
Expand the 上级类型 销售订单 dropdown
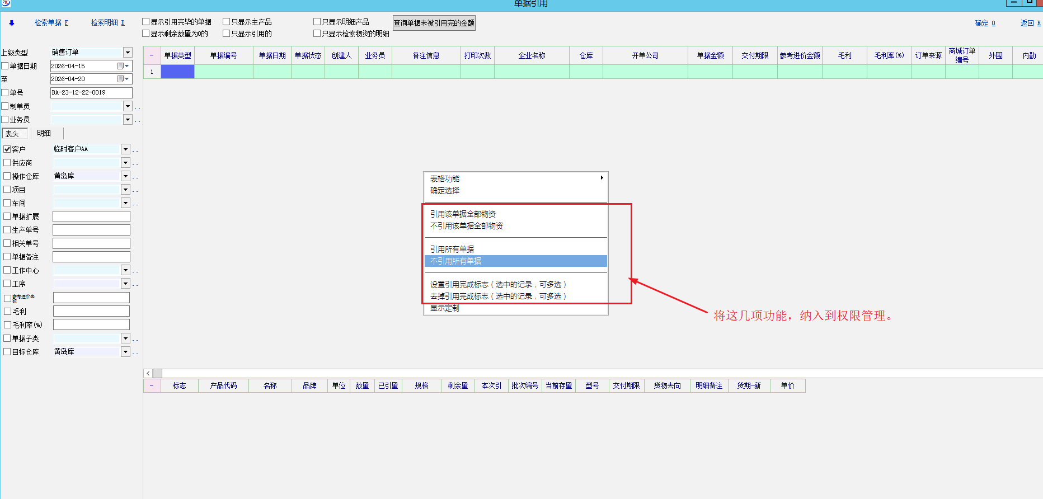[128, 53]
